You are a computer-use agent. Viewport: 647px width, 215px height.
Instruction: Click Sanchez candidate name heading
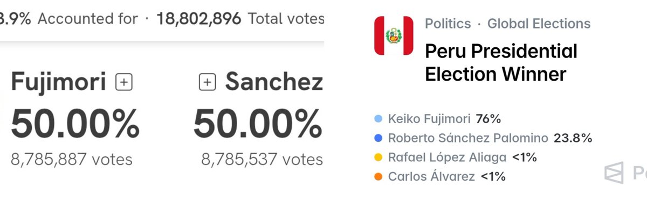[x=274, y=82]
